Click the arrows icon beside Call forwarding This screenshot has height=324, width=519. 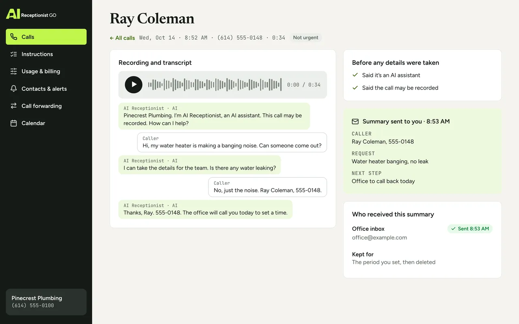click(14, 106)
